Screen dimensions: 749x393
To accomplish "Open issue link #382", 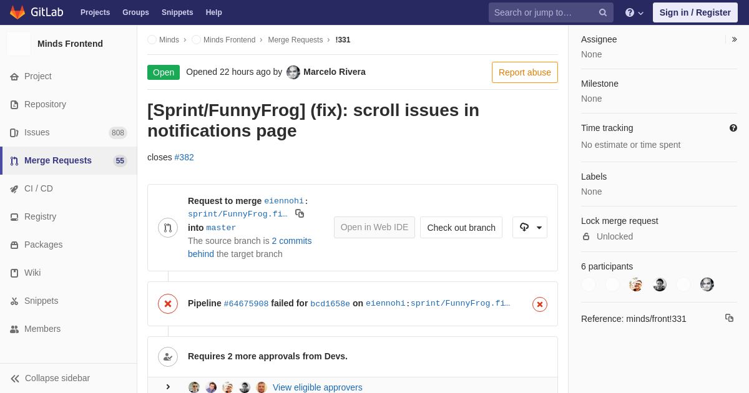I will [184, 157].
